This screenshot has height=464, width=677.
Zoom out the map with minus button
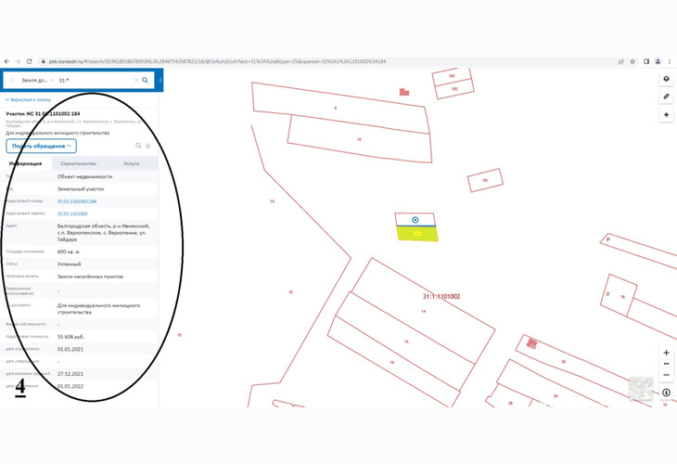point(666,375)
